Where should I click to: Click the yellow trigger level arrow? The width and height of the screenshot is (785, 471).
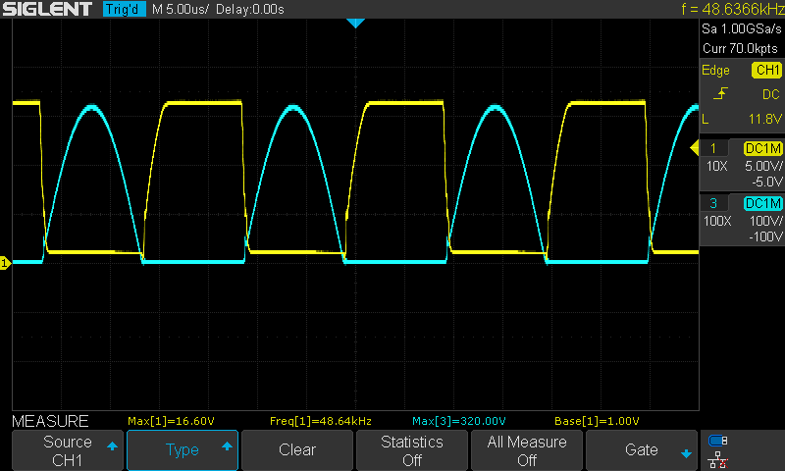tap(695, 147)
